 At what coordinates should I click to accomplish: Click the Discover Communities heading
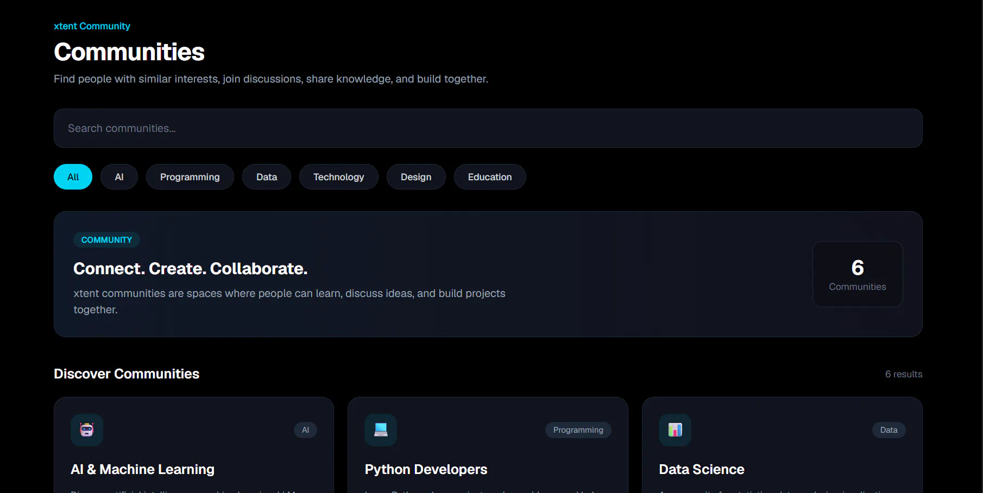click(127, 374)
